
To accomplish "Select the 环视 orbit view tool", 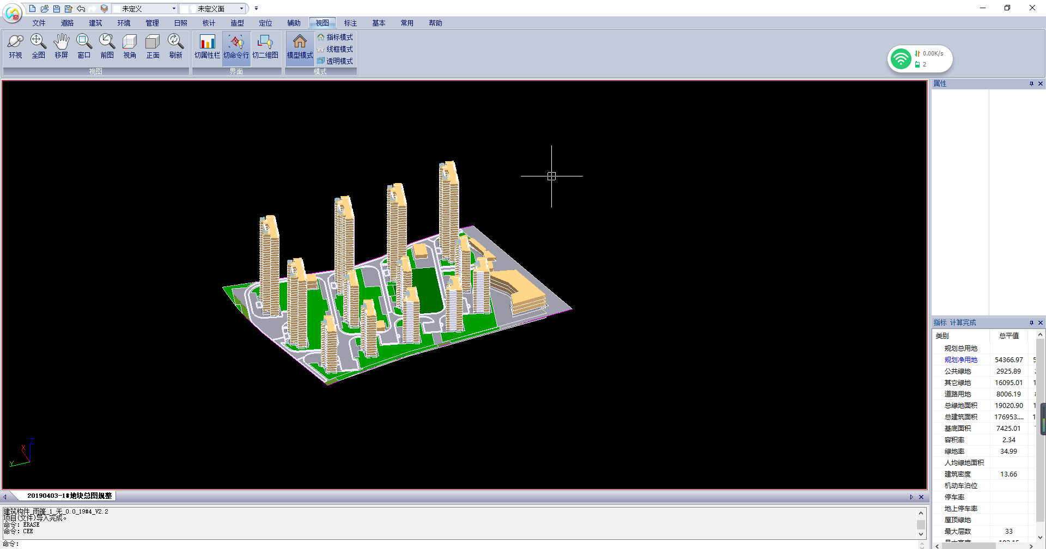I will point(15,46).
